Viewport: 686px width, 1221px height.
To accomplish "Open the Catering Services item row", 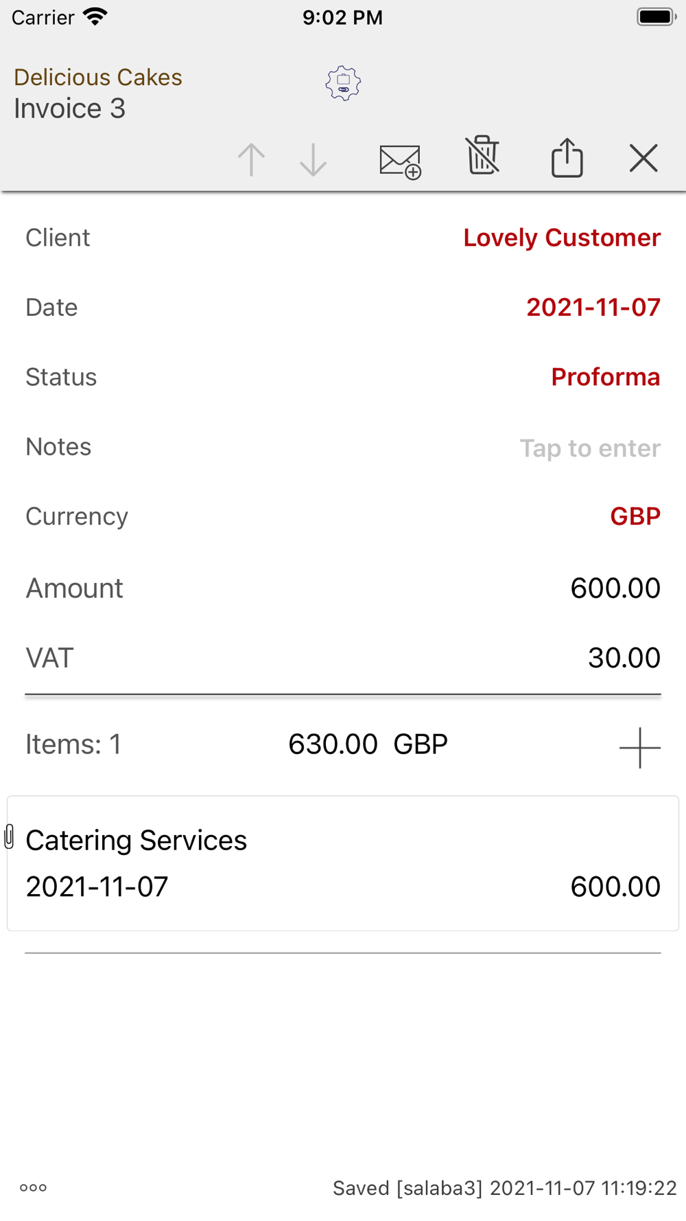I will tap(343, 863).
